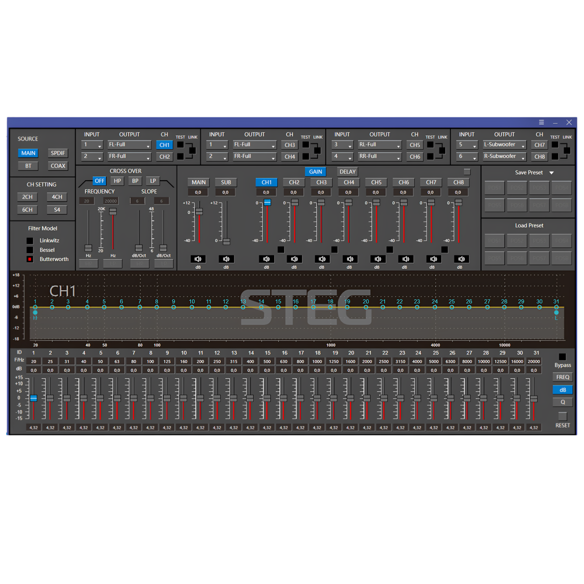The height and width of the screenshot is (584, 584).
Task: Link CH1 and CH2 routing via link icon
Action: (x=193, y=151)
